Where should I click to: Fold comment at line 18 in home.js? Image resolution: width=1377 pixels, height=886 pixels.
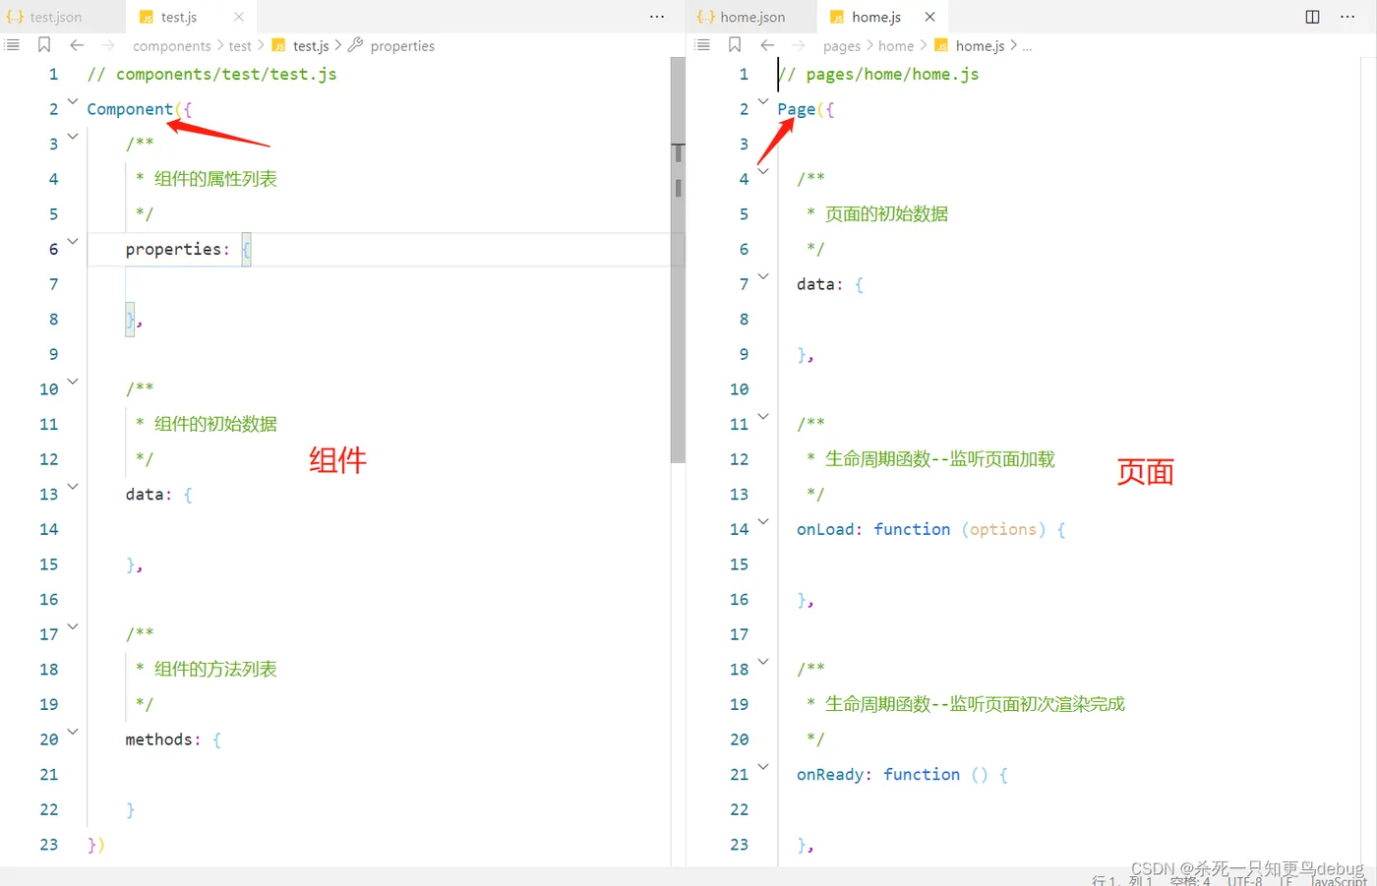pos(763,662)
